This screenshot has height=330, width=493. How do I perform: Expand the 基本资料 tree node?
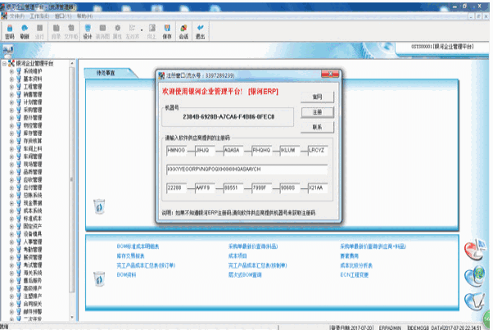click(x=11, y=79)
